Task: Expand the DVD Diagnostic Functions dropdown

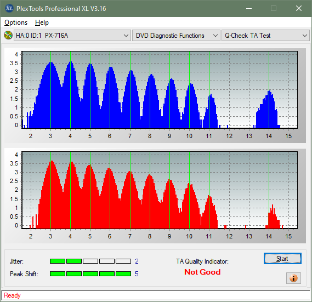Action: tap(176, 36)
